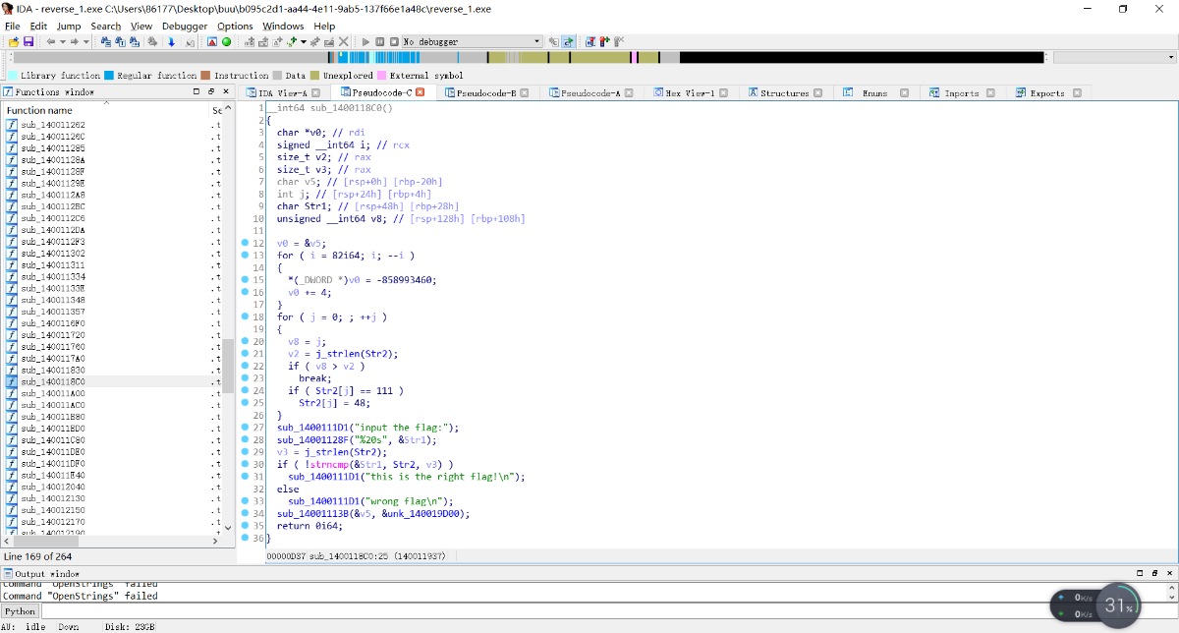Open the Options menu

click(x=235, y=26)
